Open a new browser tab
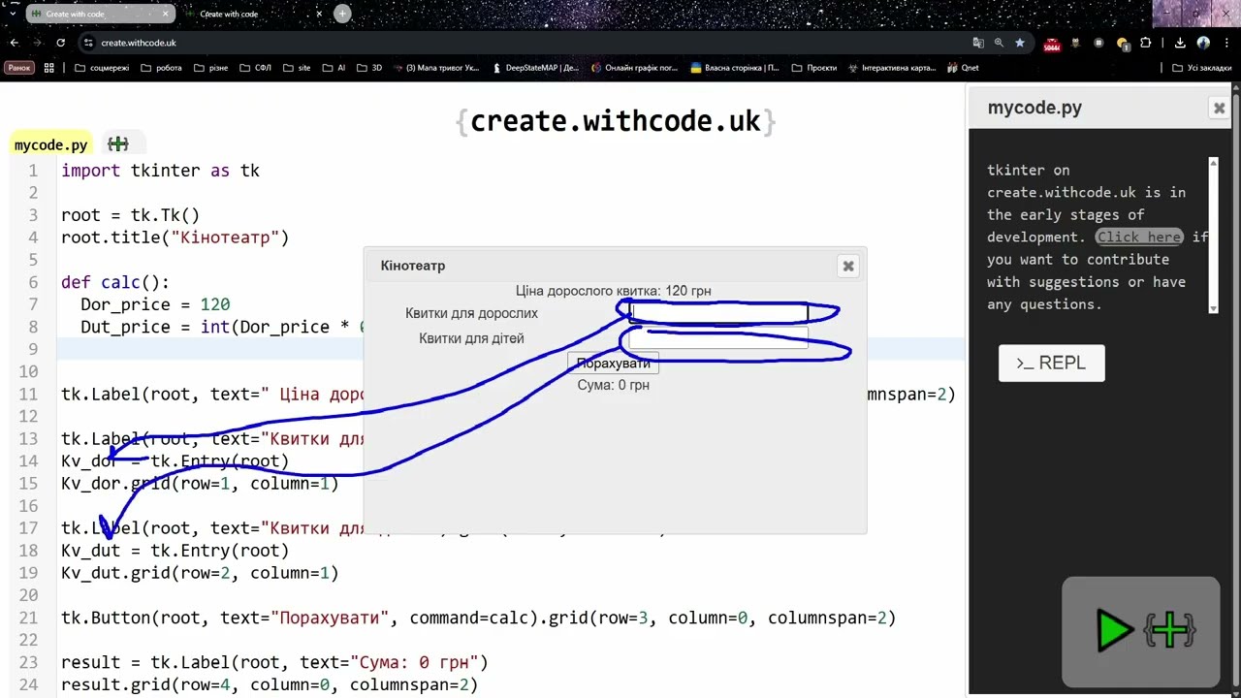1241x698 pixels. point(342,14)
